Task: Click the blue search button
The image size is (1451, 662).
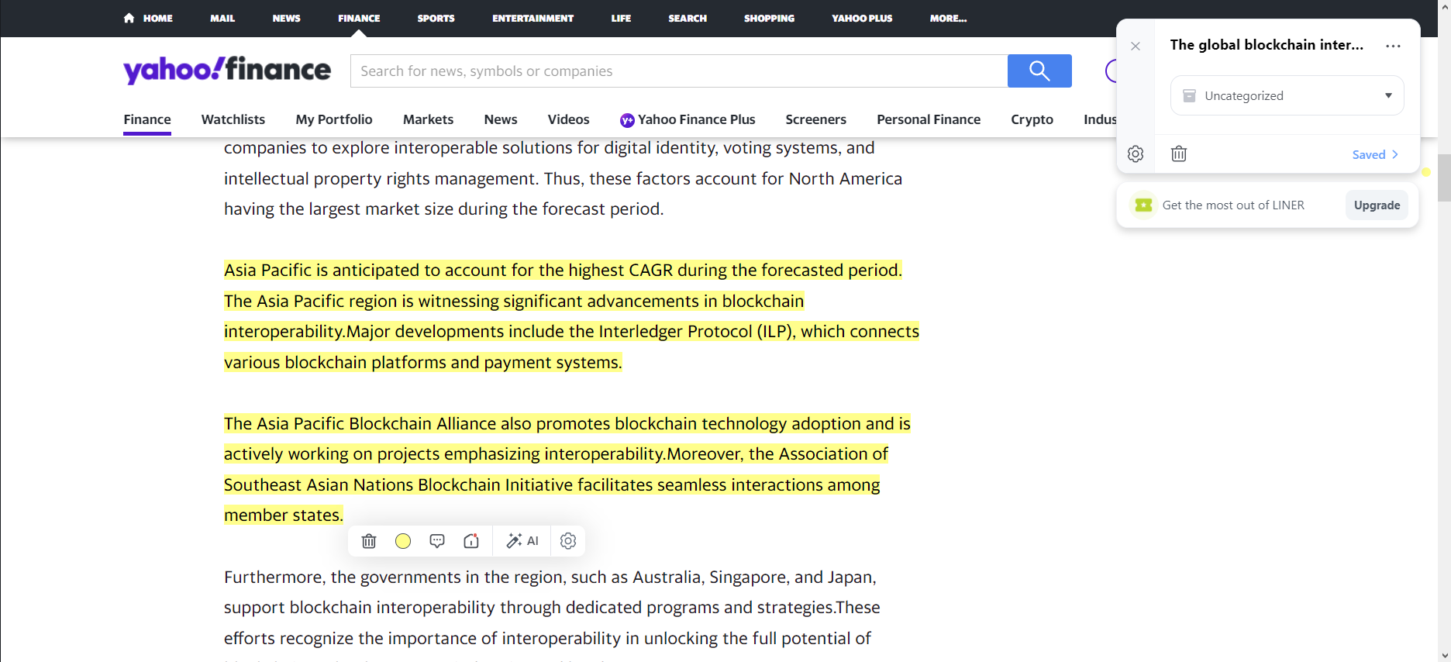Action: [1039, 71]
